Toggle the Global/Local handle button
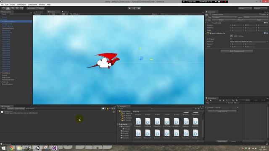The width and height of the screenshot is (269, 151). tap(40, 8)
